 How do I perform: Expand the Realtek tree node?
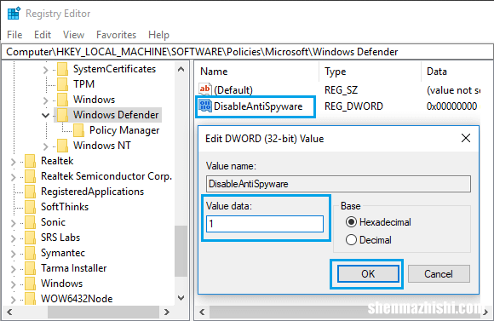click(x=14, y=162)
